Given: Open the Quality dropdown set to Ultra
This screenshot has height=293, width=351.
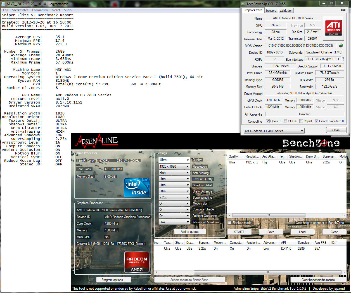Looking at the screenshot, I should 174,160.
